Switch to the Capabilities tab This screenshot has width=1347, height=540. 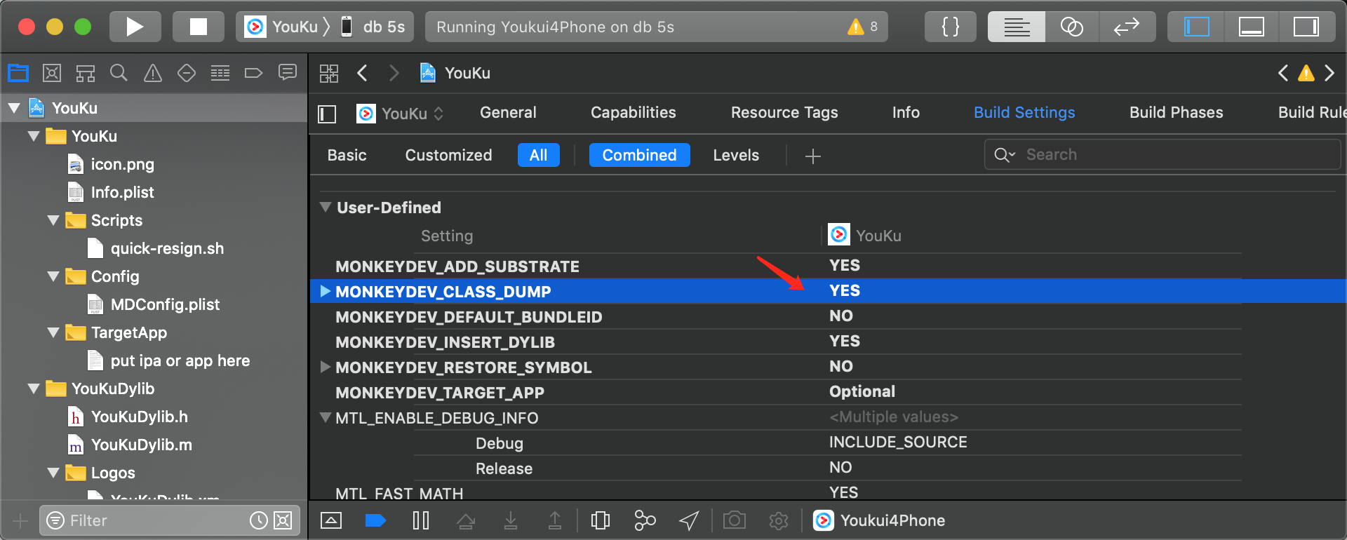[x=634, y=112]
